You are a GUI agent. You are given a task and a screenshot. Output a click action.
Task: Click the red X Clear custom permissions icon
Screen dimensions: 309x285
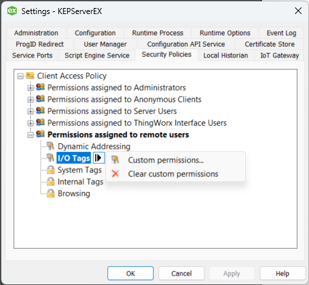pos(115,174)
